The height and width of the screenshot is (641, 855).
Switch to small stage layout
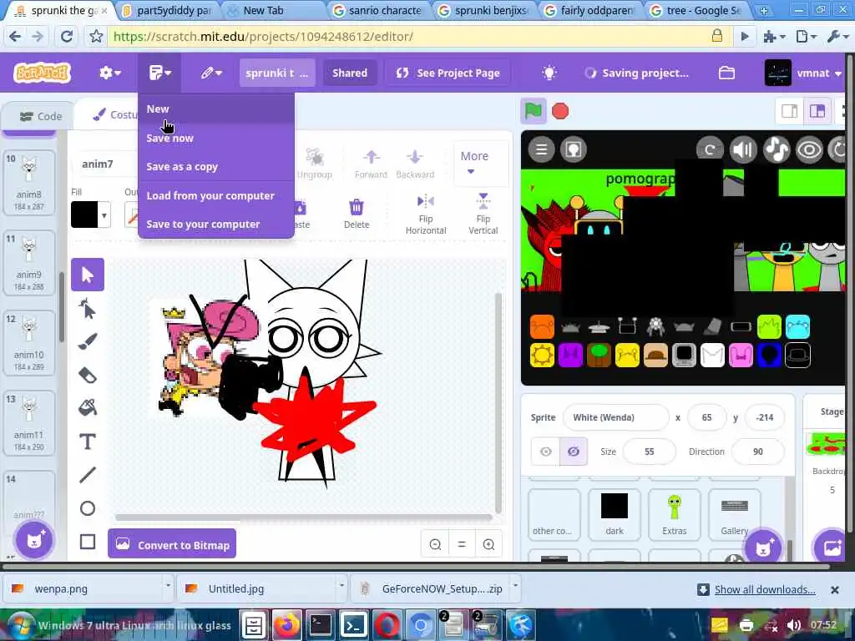pyautogui.click(x=789, y=111)
